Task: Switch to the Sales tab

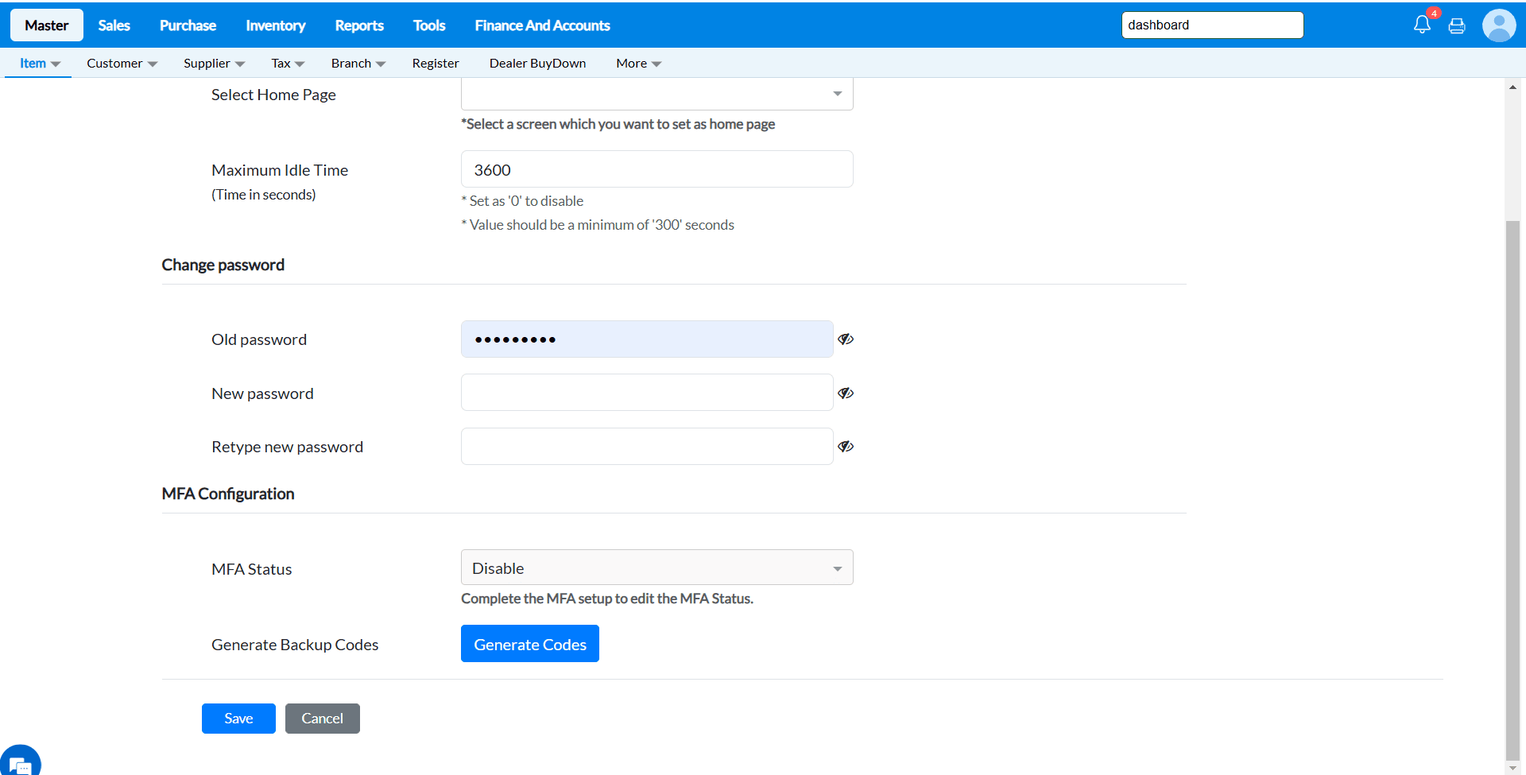Action: pyautogui.click(x=114, y=25)
